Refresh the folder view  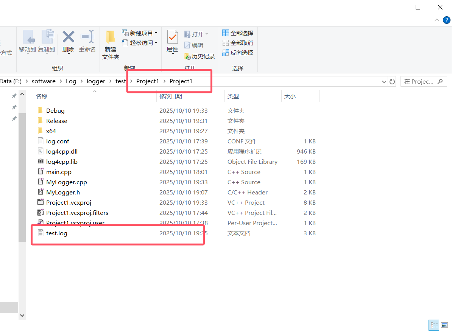(392, 81)
